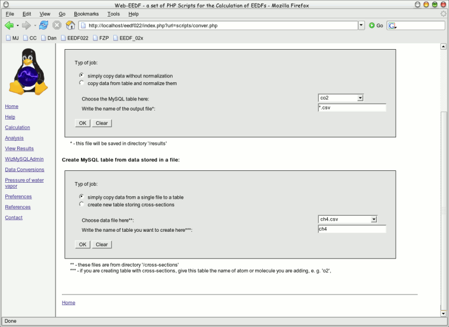Expand the ch4.csv data file dropdown

(373, 219)
